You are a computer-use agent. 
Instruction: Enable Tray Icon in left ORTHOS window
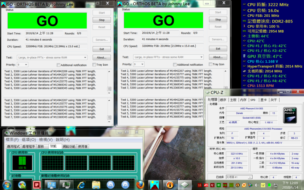coord(94,64)
